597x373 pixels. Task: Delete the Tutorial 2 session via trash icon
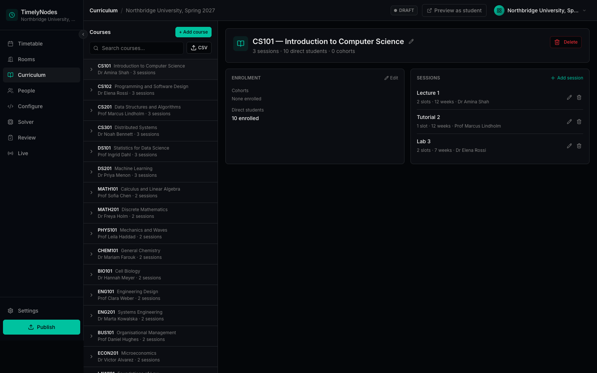click(x=579, y=122)
